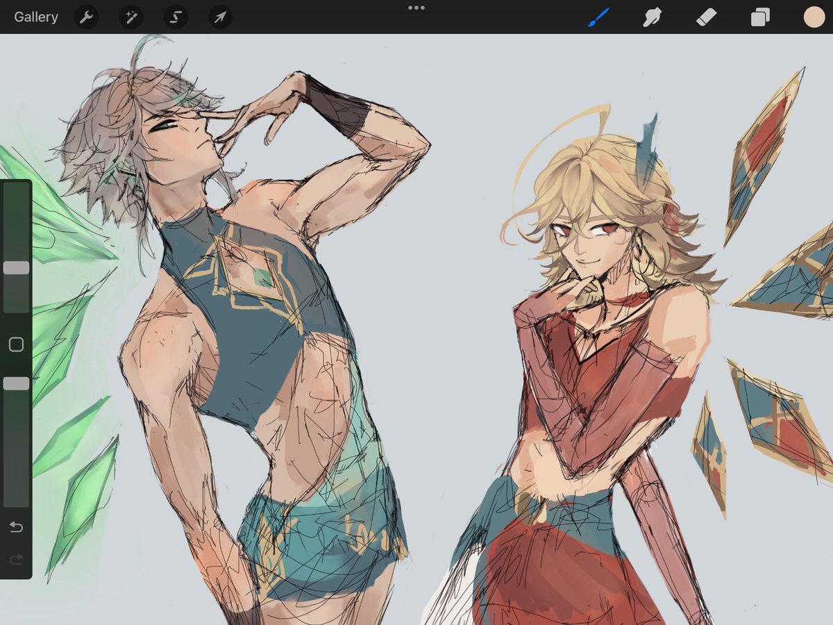The height and width of the screenshot is (625, 833).
Task: Undo the last stroke
Action: tap(16, 528)
